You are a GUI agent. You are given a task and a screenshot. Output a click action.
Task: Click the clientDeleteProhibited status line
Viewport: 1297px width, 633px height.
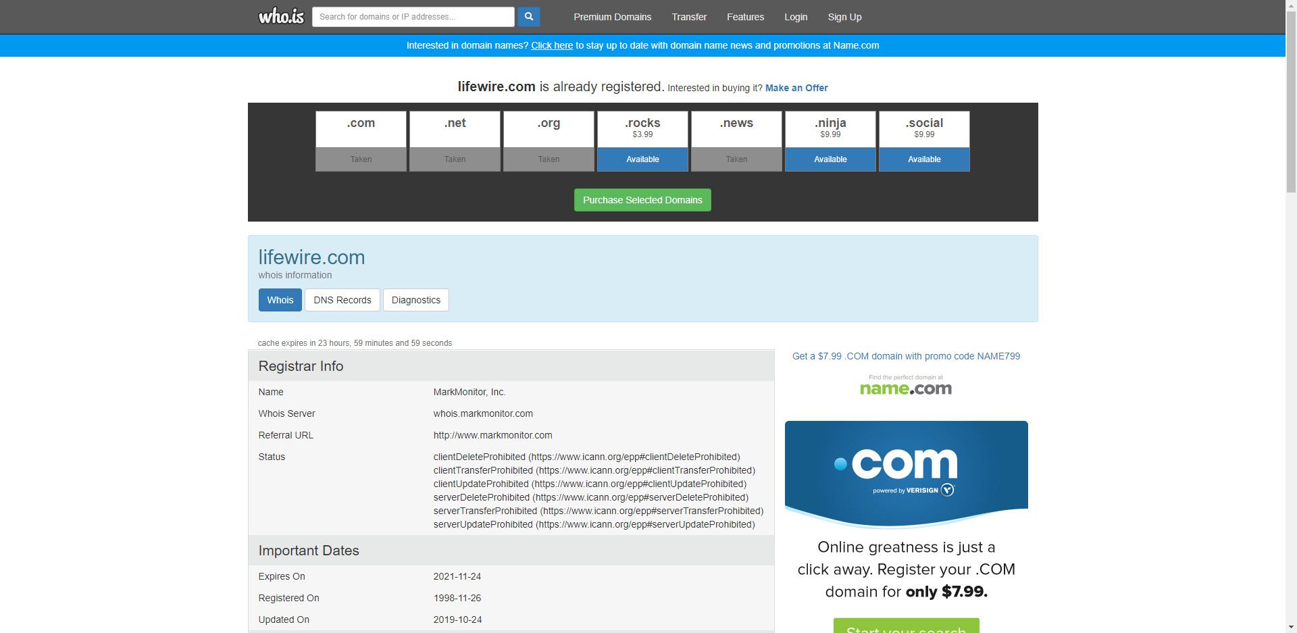coord(587,457)
